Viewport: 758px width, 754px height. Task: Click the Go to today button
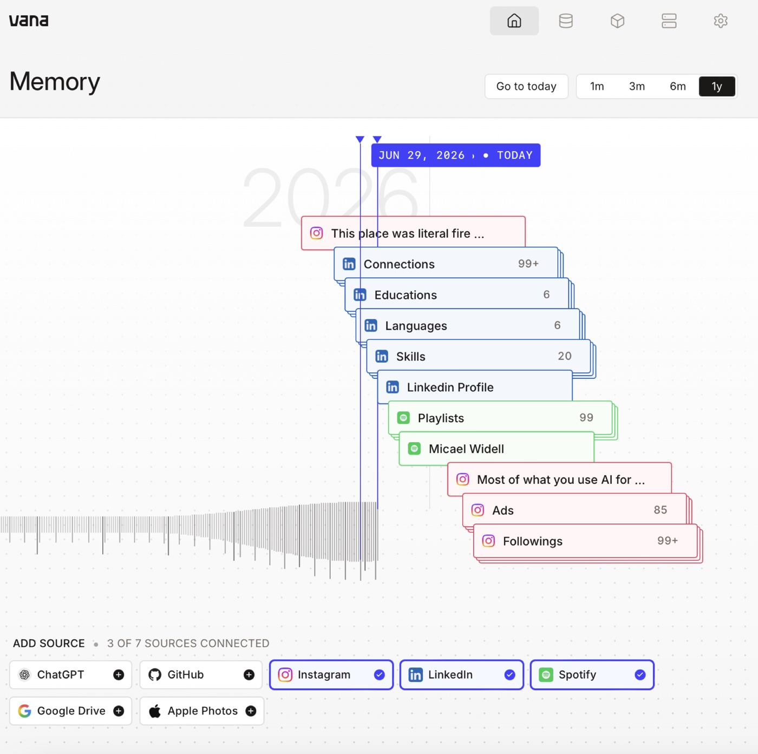coord(526,86)
